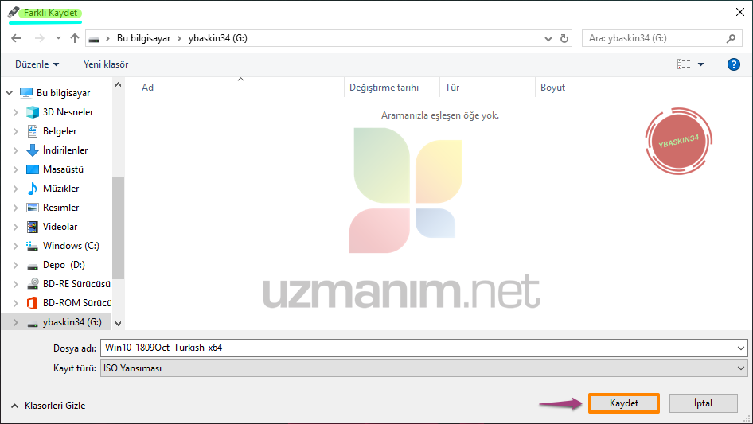Create a folder with Yeni klasör

pos(106,64)
